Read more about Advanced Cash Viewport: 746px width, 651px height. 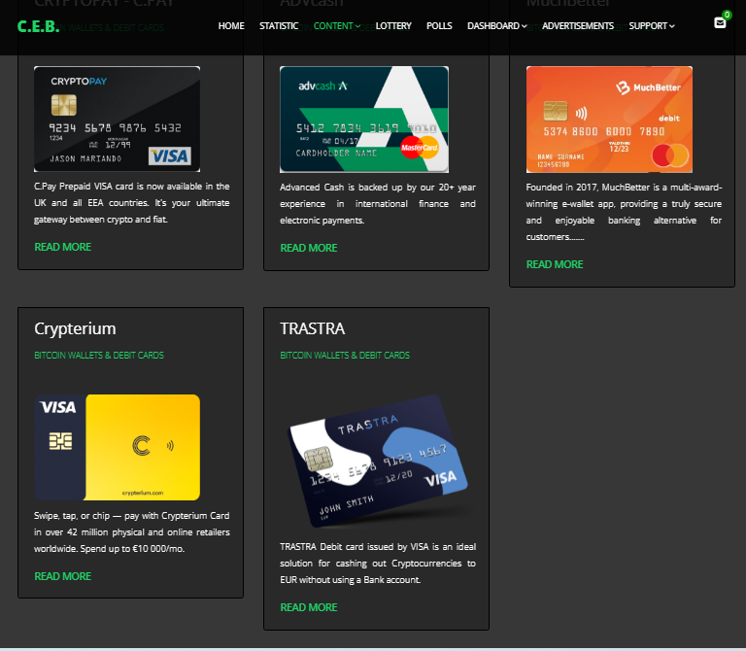[309, 248]
